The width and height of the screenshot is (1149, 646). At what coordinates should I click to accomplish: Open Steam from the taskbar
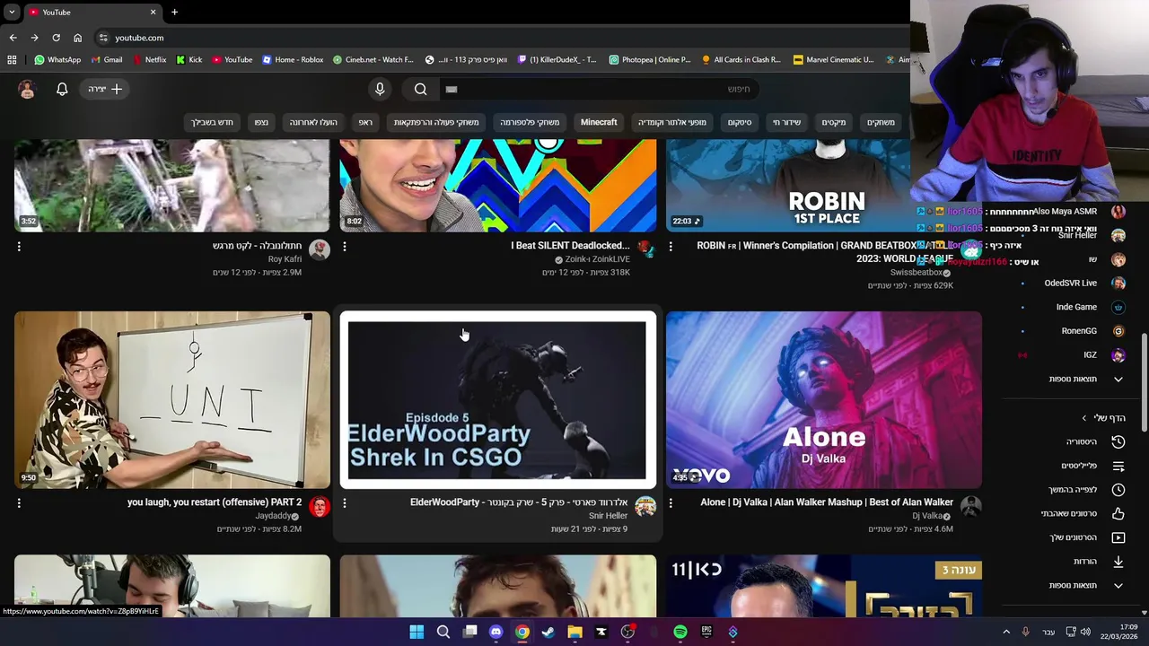coord(548,632)
